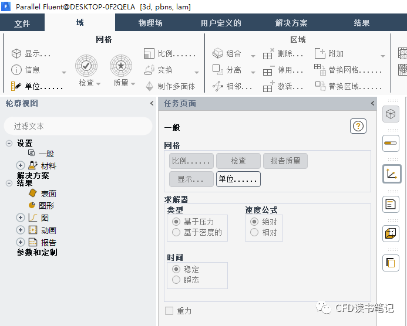The width and height of the screenshot is (407, 326).
Task: Expand the Materials (材料) tree node
Action: point(21,165)
